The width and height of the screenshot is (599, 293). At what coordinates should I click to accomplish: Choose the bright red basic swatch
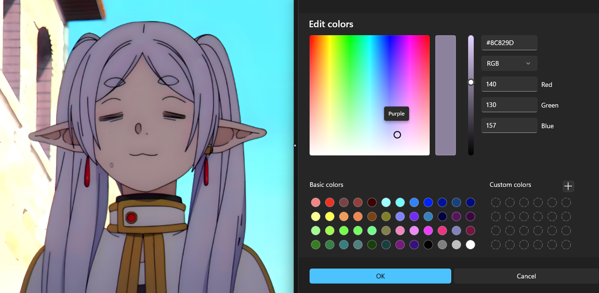[330, 202]
